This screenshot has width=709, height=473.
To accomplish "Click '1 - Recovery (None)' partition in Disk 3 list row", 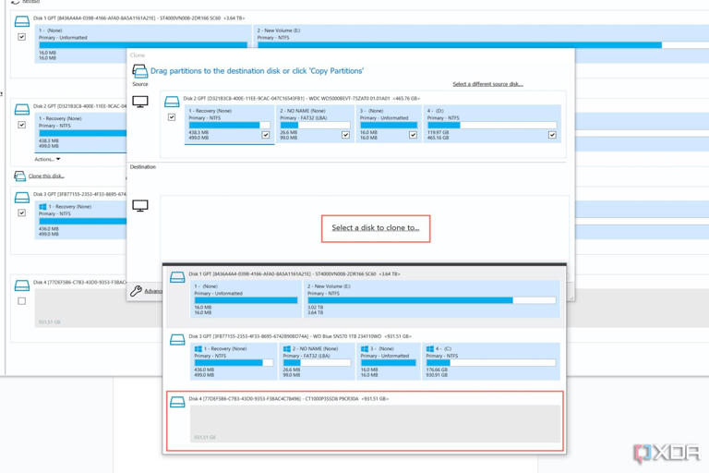I will 234,361.
